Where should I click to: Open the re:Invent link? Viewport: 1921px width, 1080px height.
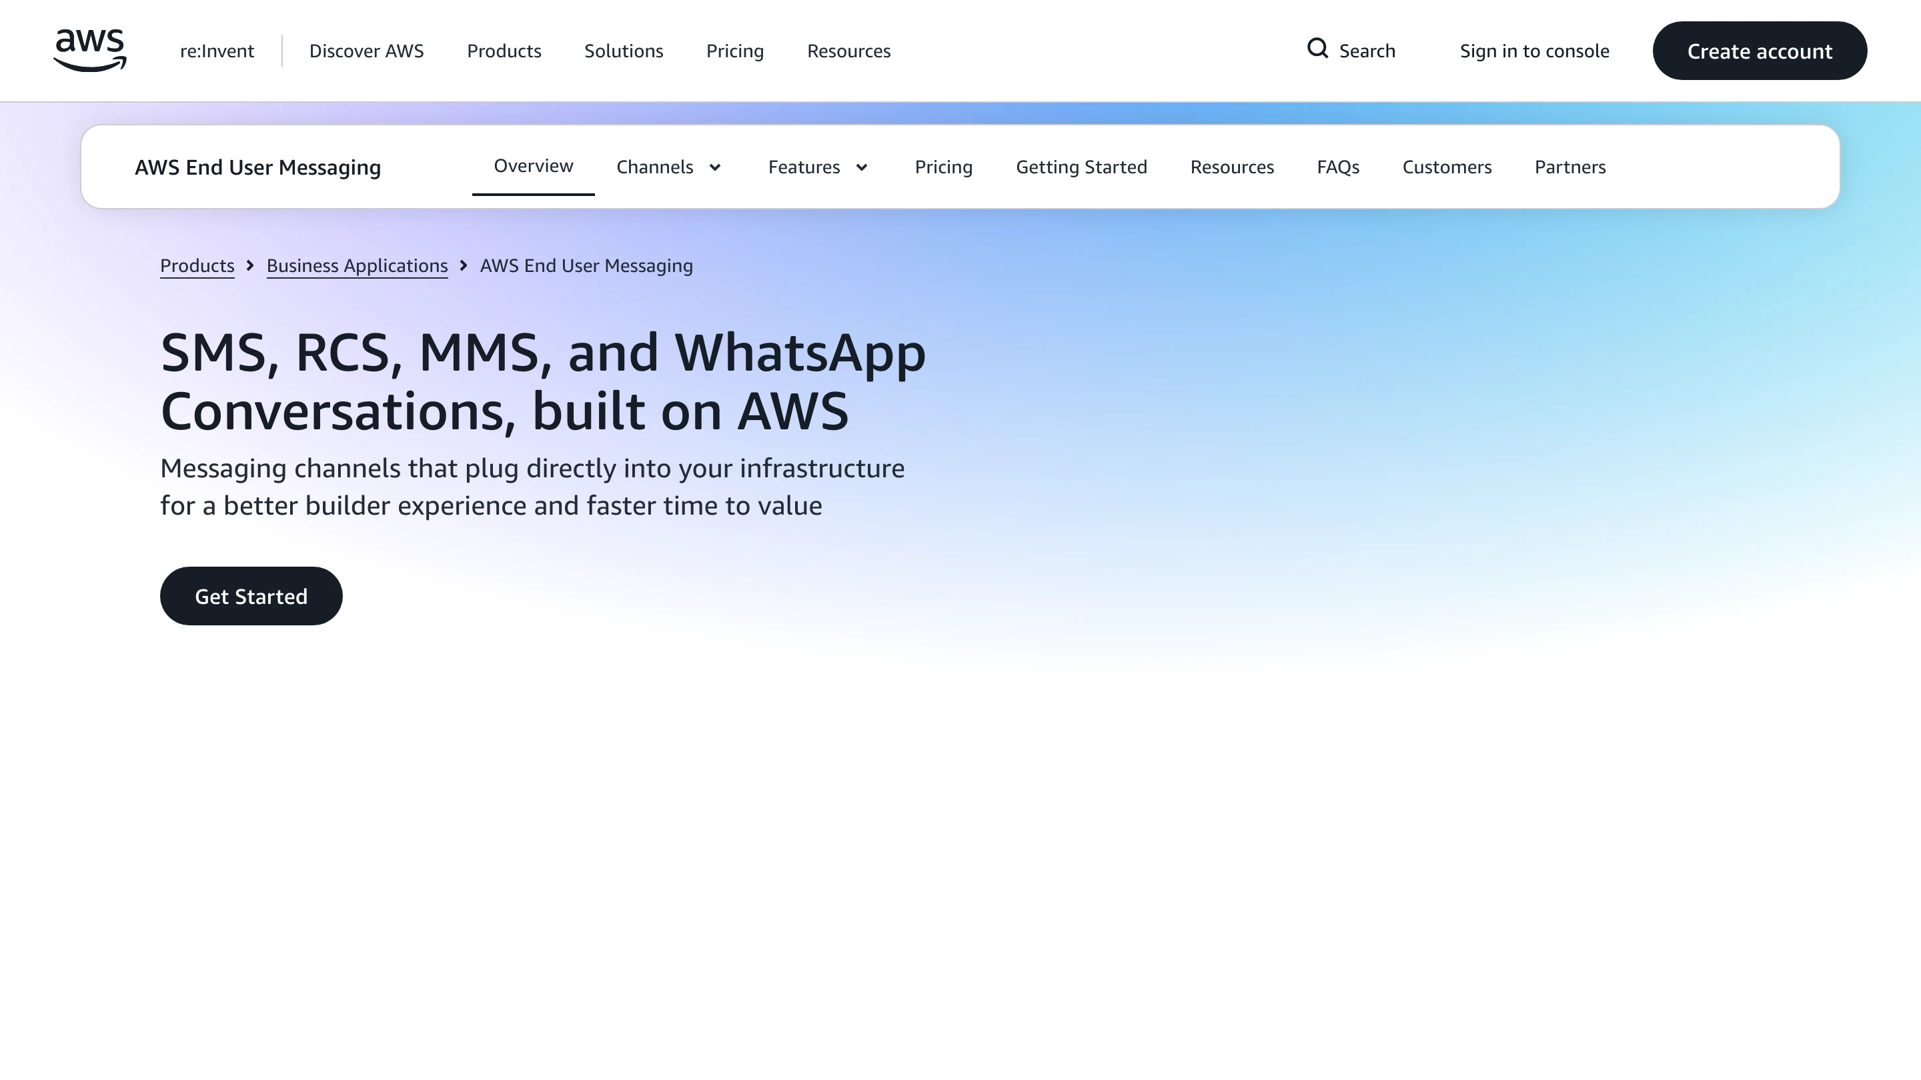217,51
